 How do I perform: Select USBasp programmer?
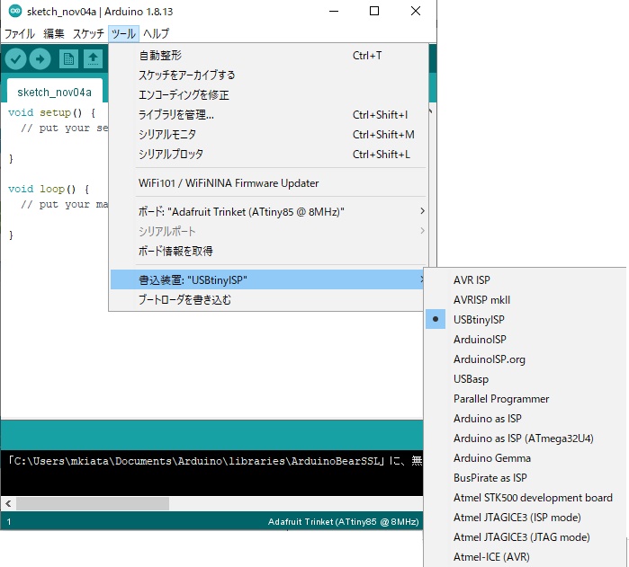[526, 378]
